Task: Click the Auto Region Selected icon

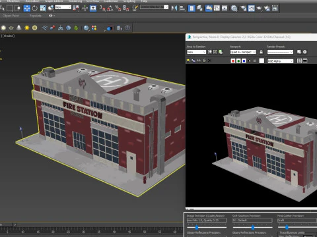Action: pos(215,52)
